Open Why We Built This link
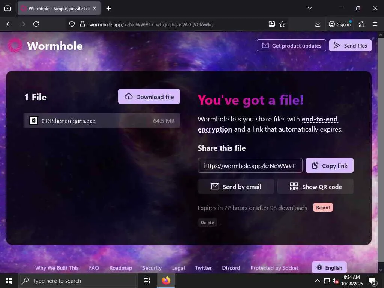 click(x=57, y=268)
